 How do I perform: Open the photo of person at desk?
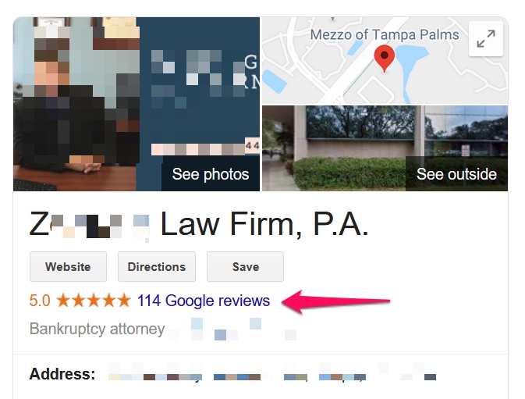tap(75, 104)
